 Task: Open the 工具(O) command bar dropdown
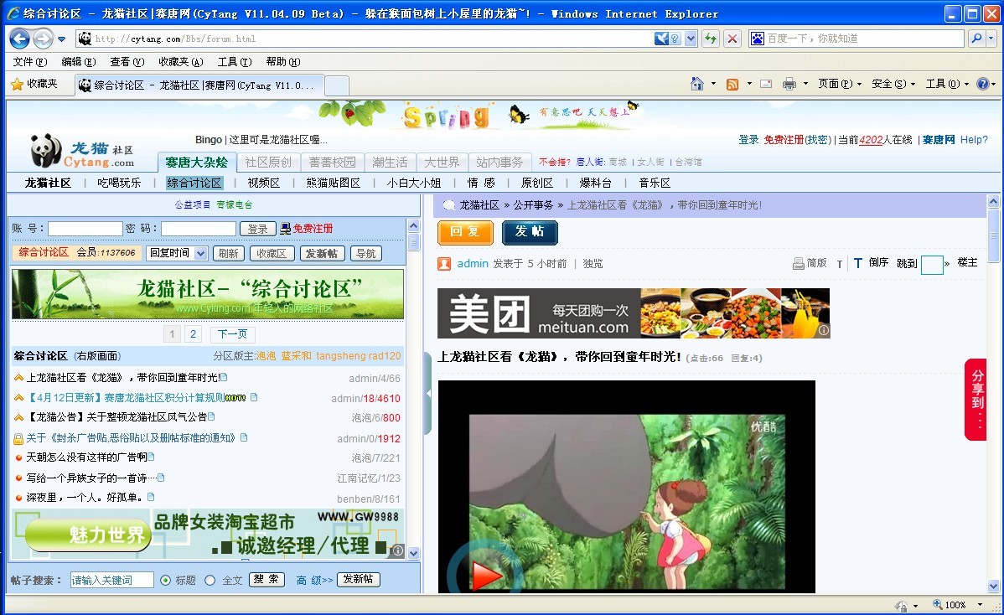tap(947, 84)
